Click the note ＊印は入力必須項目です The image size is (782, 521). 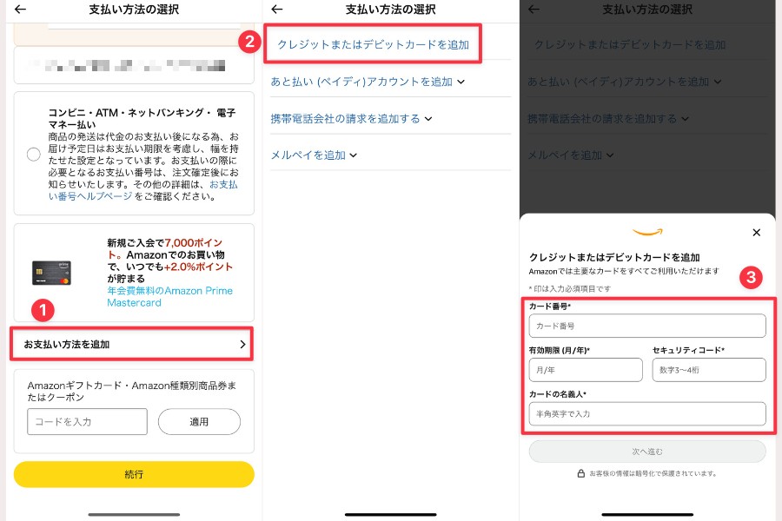click(x=569, y=288)
